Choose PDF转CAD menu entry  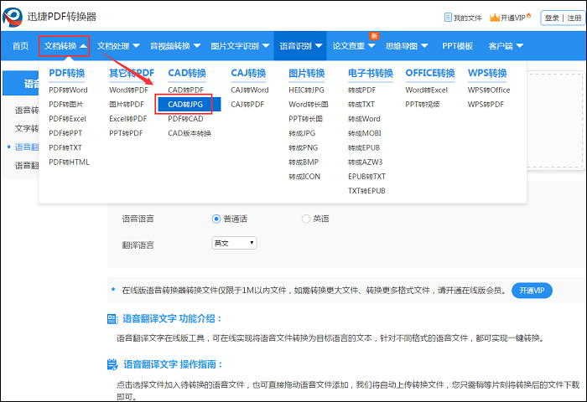(x=185, y=119)
